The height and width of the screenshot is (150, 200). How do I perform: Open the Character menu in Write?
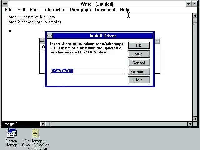tap(55, 10)
